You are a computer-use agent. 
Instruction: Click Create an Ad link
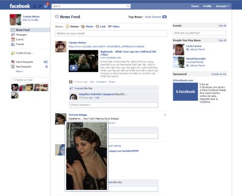tap(219, 74)
